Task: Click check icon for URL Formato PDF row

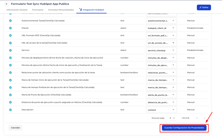Action: [x=10, y=36]
